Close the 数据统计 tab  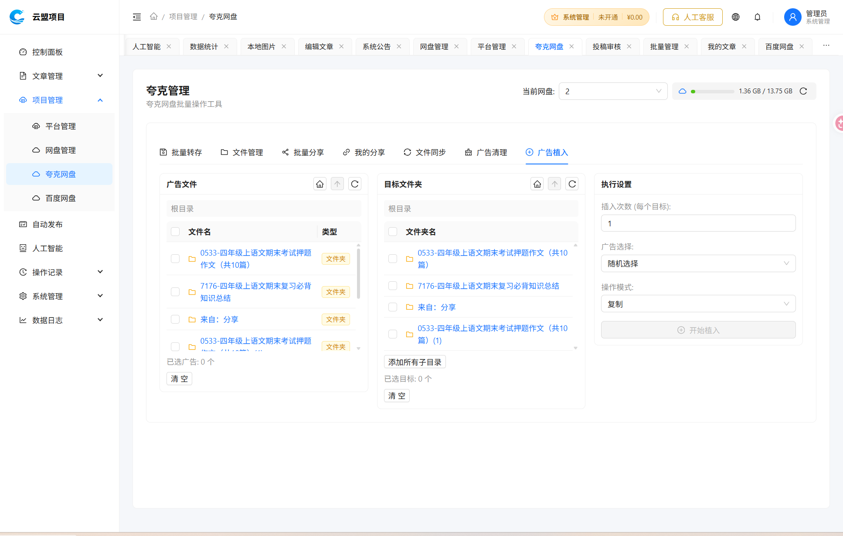click(226, 46)
